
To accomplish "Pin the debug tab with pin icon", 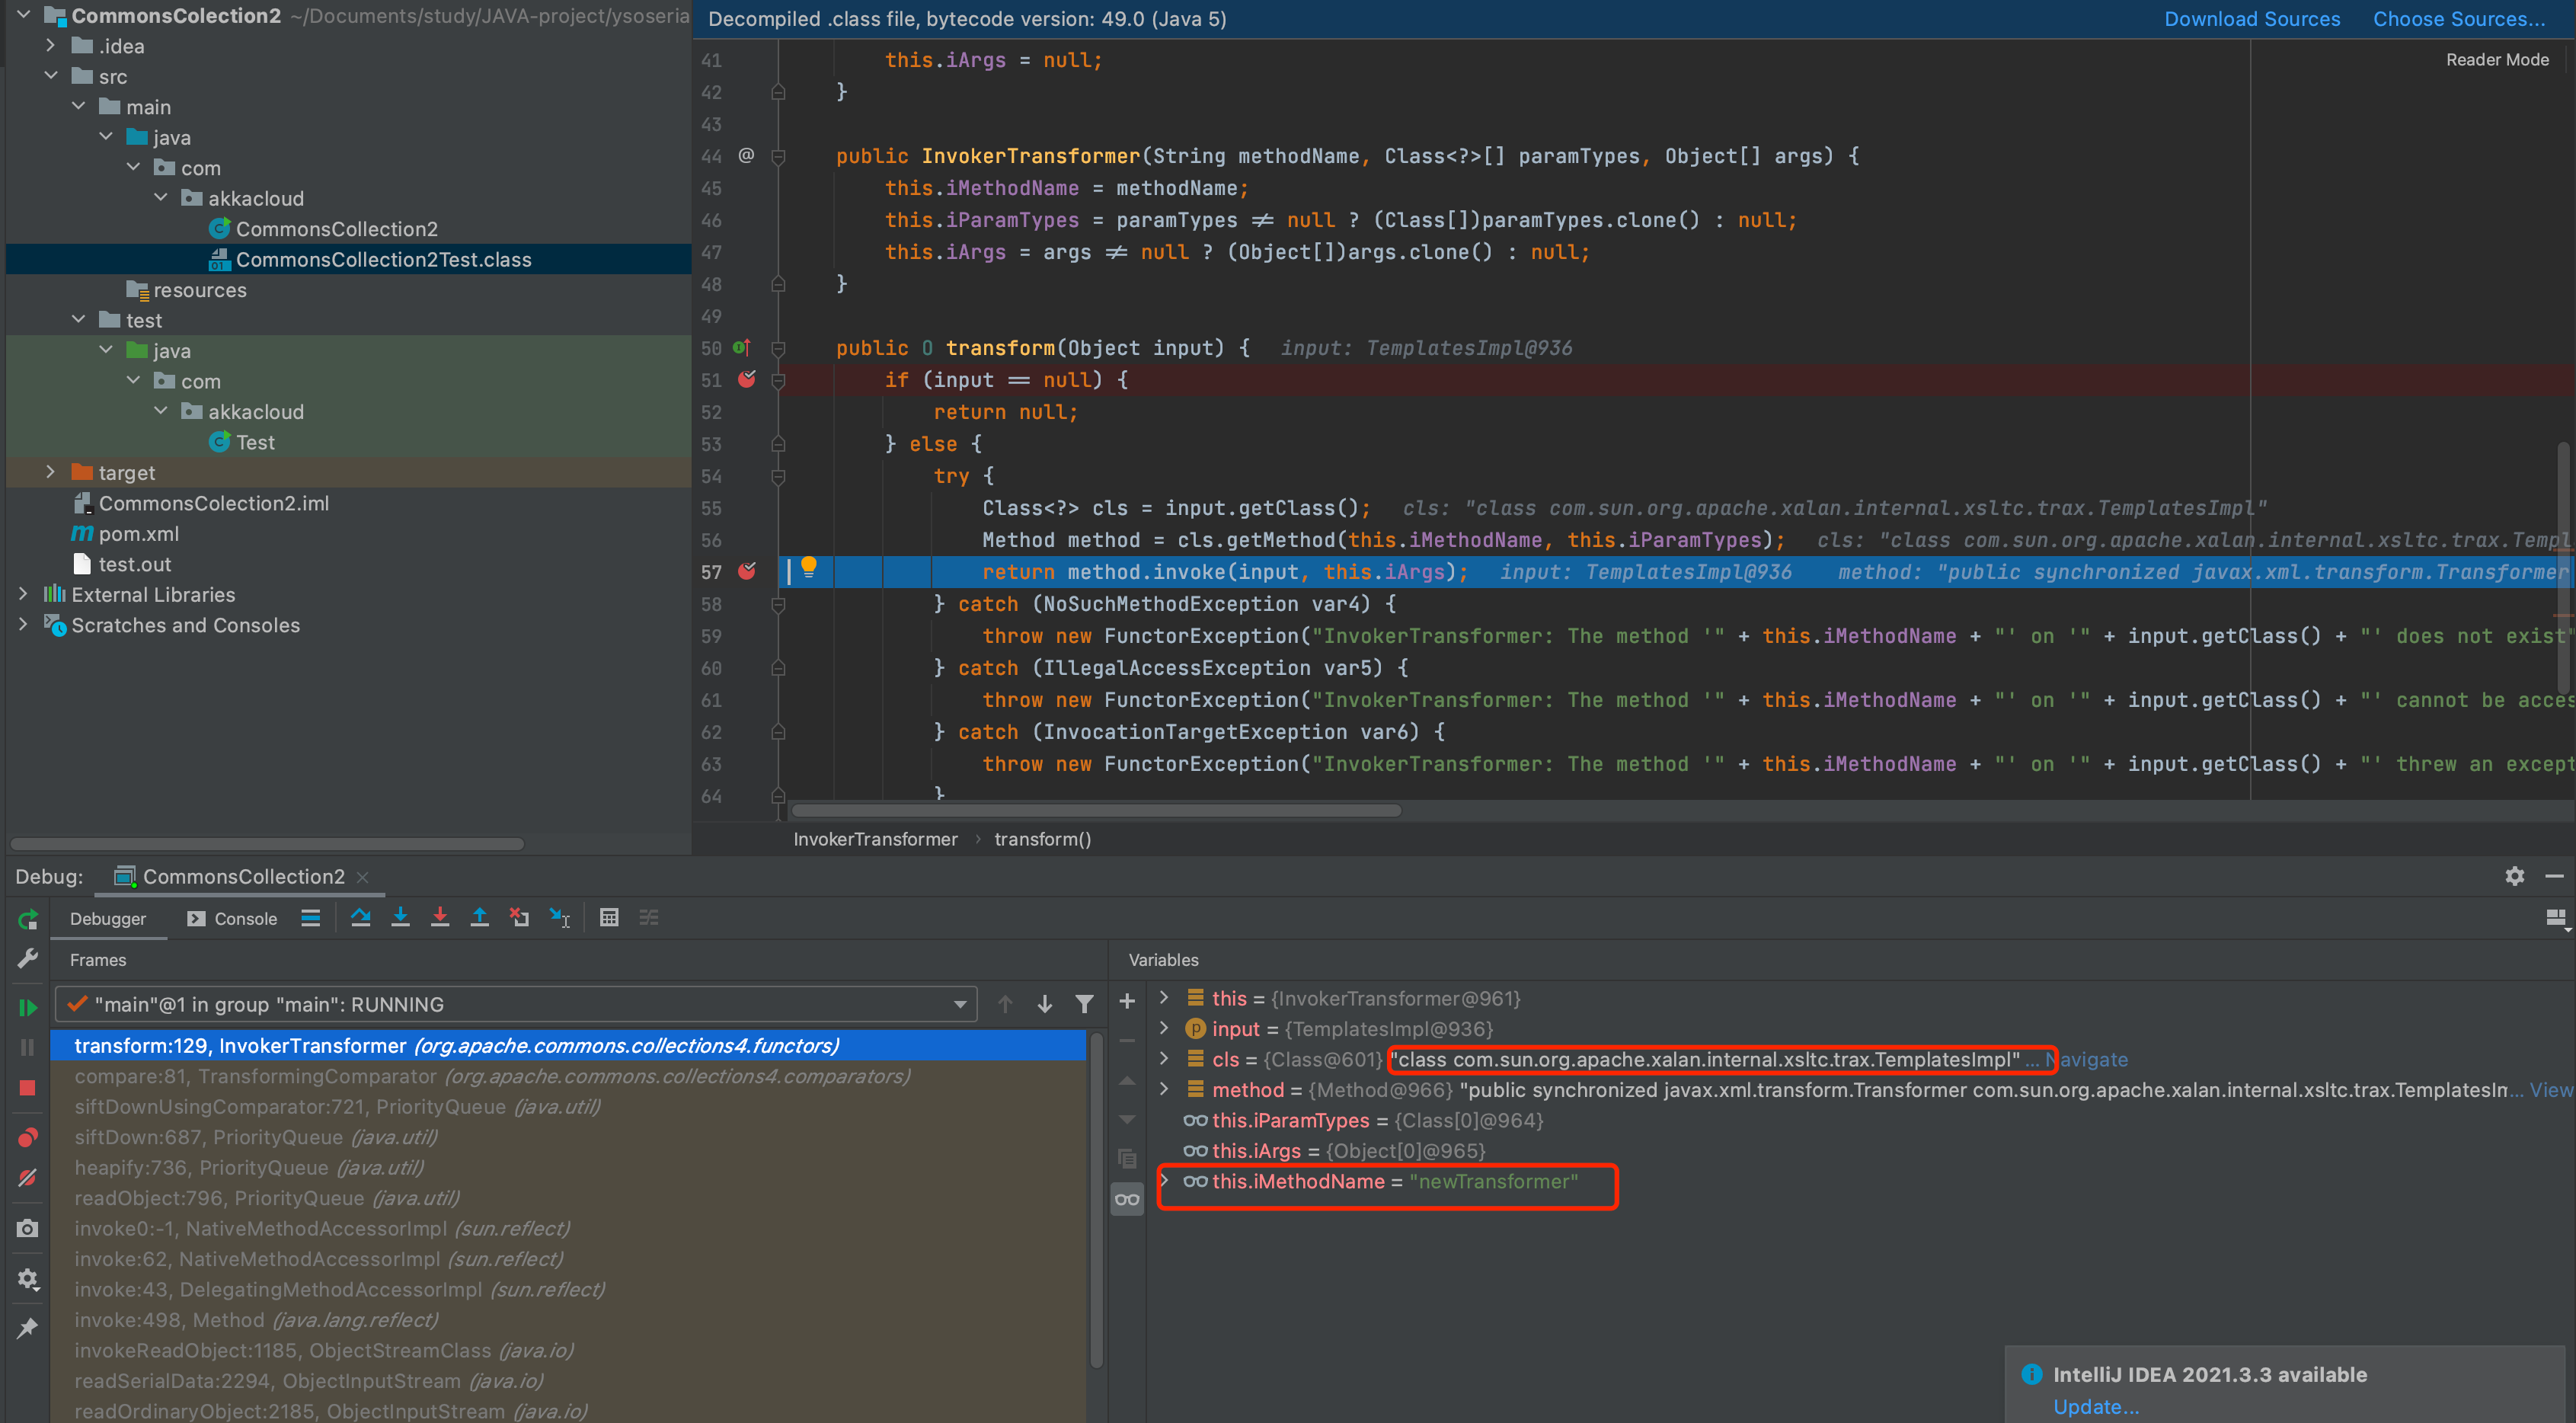I will tap(28, 1328).
